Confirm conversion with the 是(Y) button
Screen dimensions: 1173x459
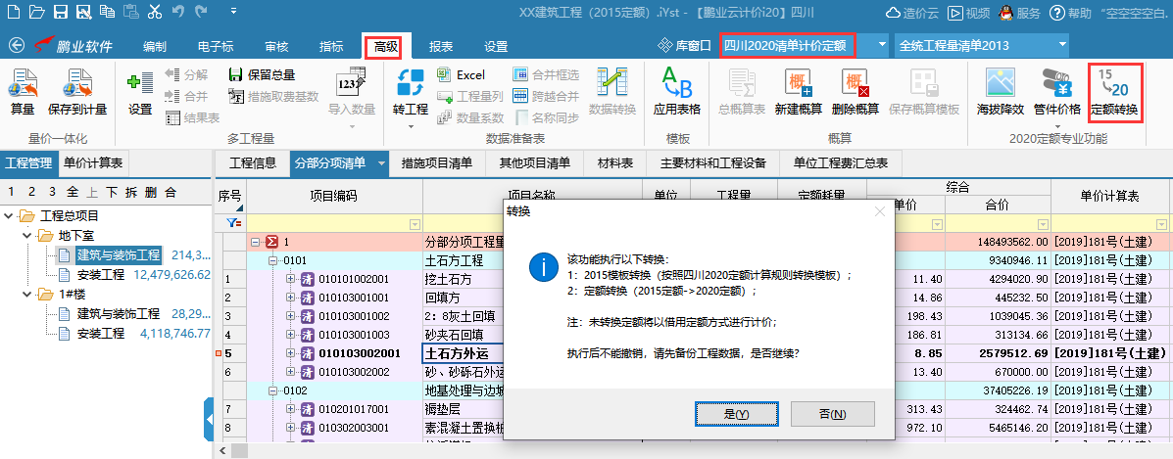click(x=735, y=415)
